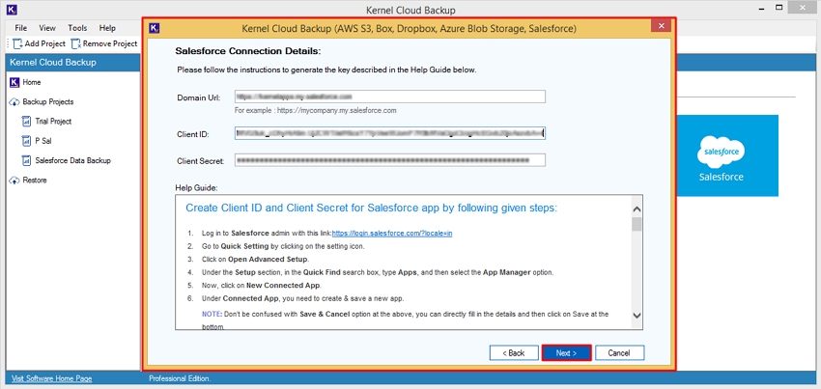
Task: Click the Remove Project toolbar button
Action: 104,44
